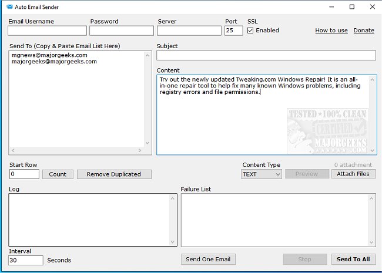Image resolution: width=382 pixels, height=273 pixels.
Task: Click the 0 attachment label
Action: pos(353,165)
